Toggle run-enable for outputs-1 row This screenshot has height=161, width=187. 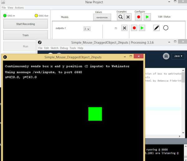coord(142,28)
